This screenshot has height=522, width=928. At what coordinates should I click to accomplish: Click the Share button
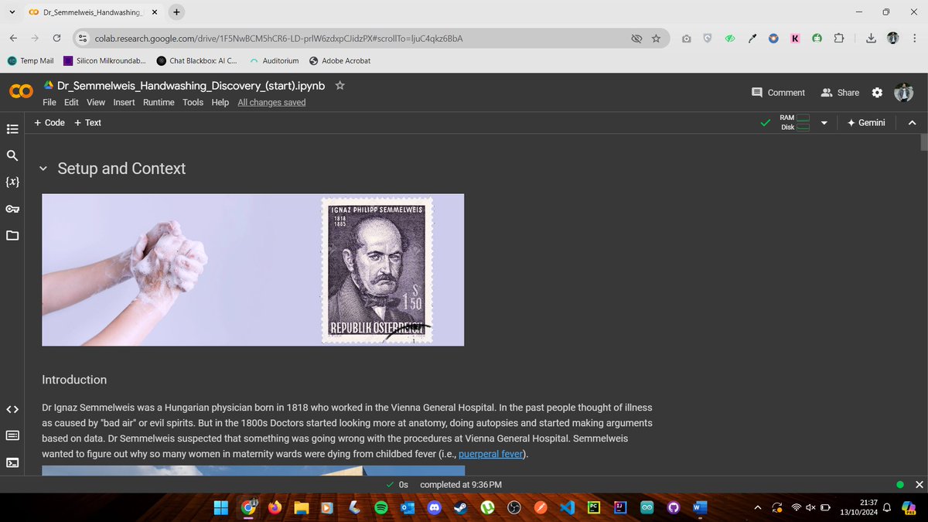[x=840, y=92]
